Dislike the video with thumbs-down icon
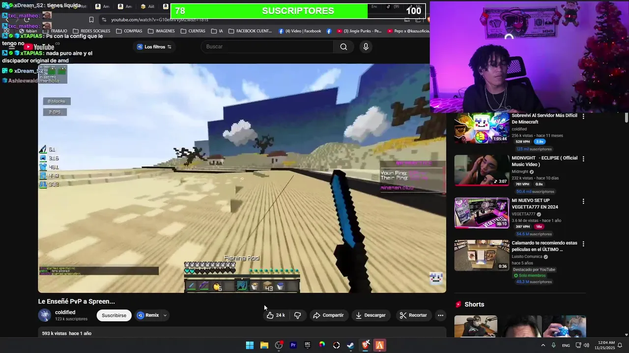The width and height of the screenshot is (629, 353). pyautogui.click(x=298, y=315)
